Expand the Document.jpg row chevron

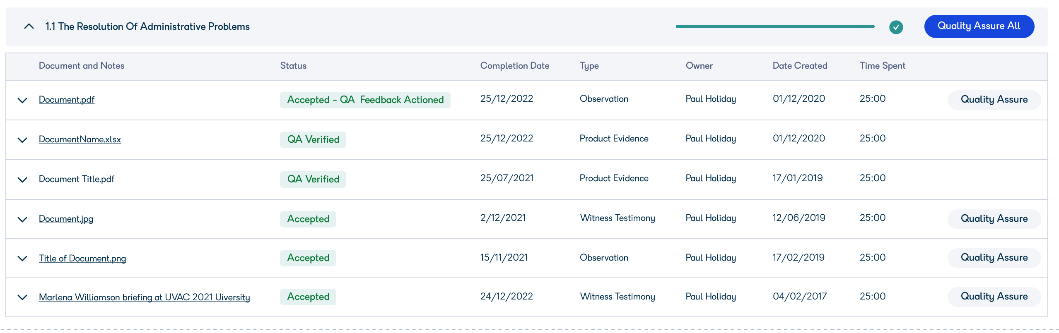22,219
